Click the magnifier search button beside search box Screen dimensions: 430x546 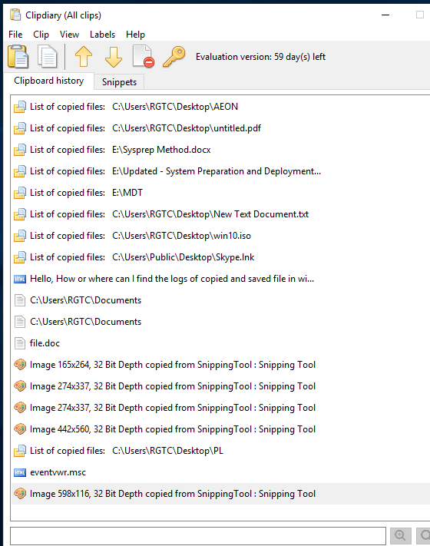click(400, 535)
